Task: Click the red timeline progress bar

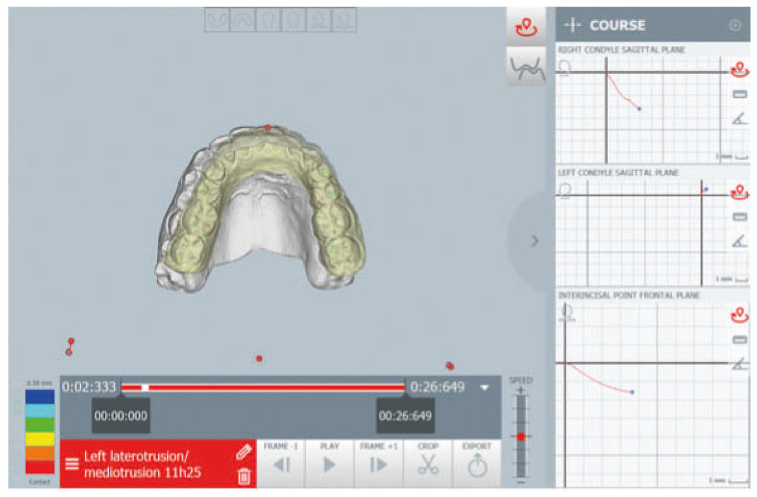Action: pos(263,387)
